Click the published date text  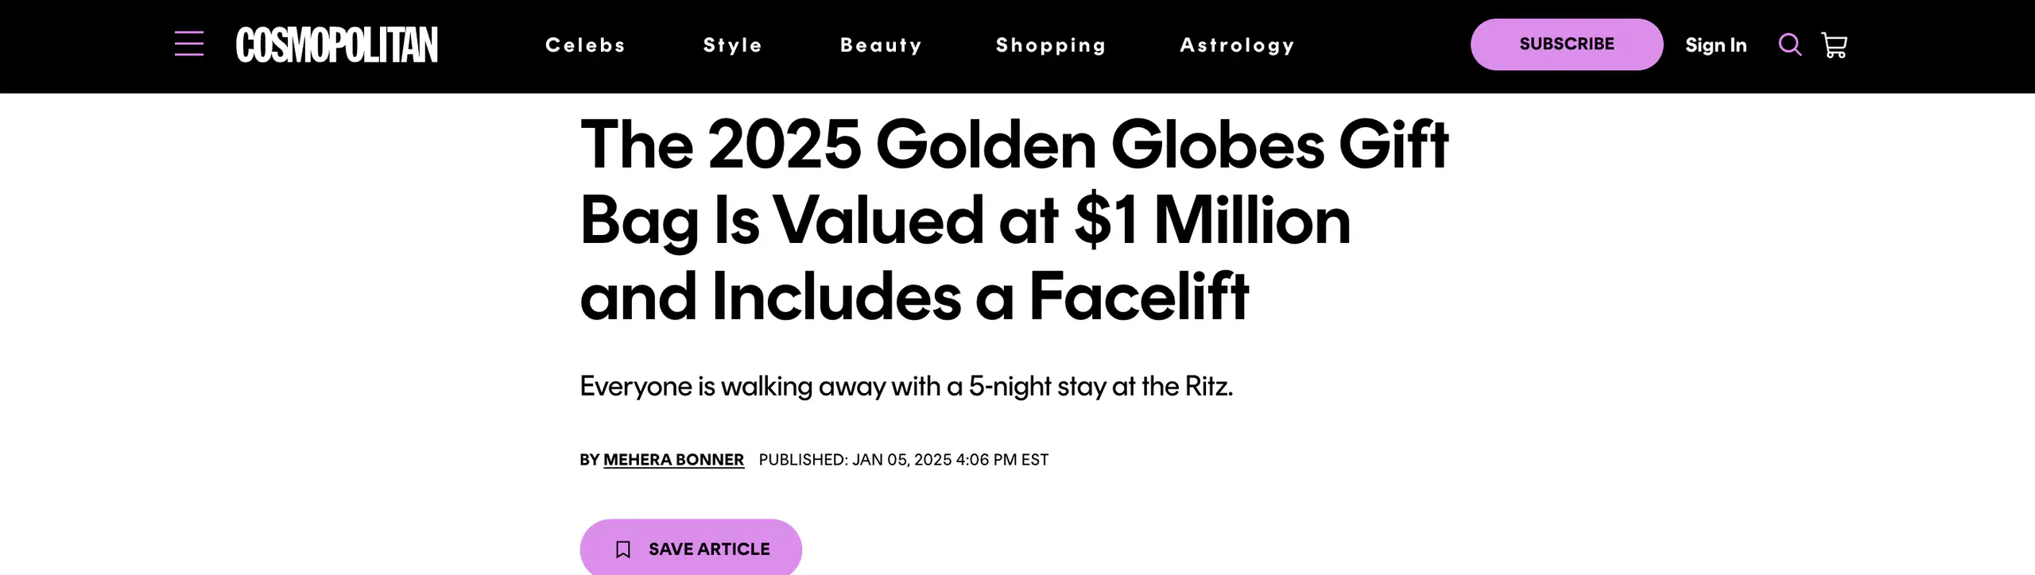(x=903, y=460)
